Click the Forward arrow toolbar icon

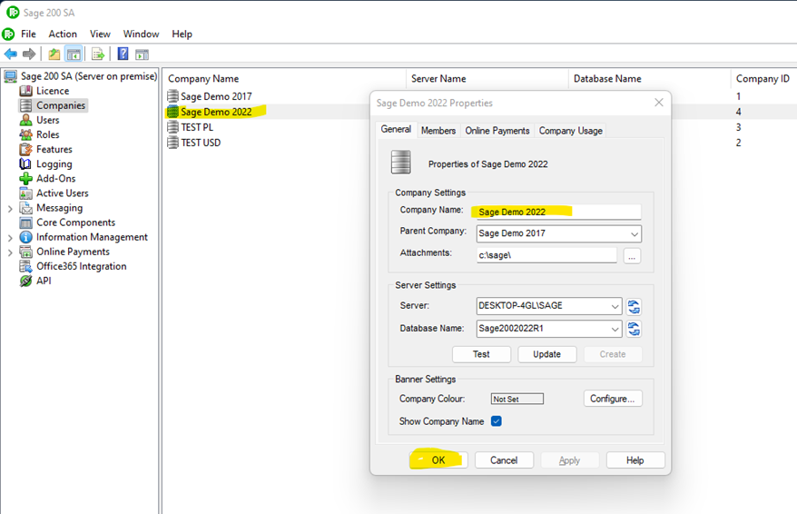click(29, 54)
